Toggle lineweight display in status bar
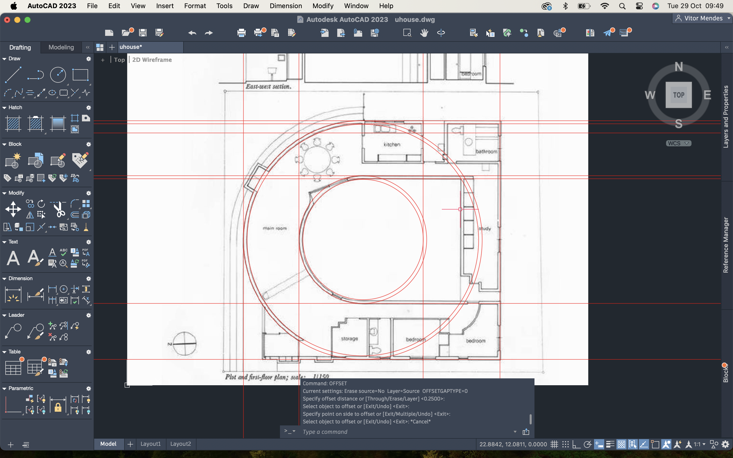 click(610, 444)
